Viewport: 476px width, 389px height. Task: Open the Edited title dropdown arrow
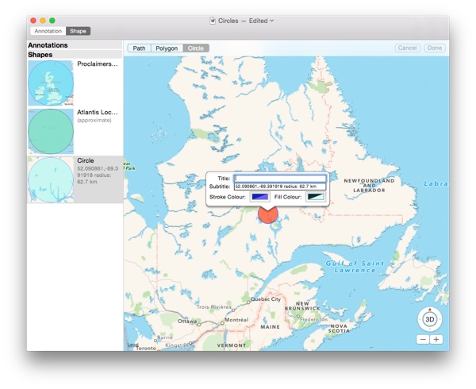coord(272,20)
